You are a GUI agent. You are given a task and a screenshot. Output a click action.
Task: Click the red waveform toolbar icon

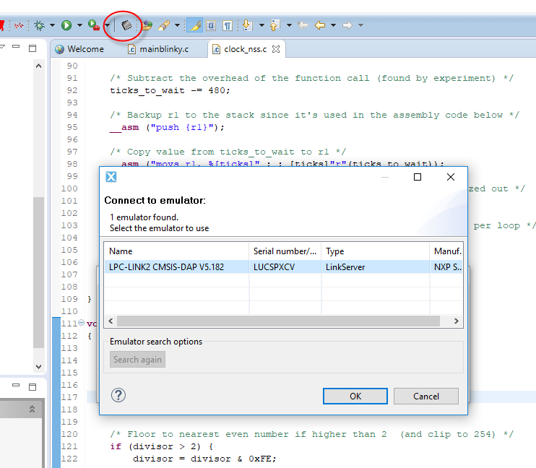(x=19, y=25)
